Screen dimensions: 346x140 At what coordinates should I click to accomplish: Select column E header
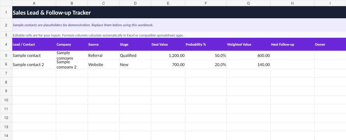pos(168,3)
